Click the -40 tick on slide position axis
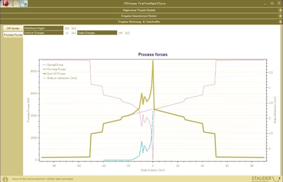283x182 pixels. click(103, 166)
